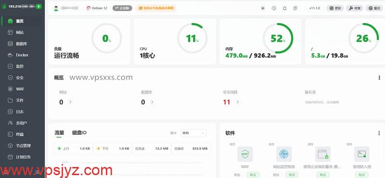Viewport: 385px width, 178px height.
Task: Click the 计划任务 calendar icon in sidebar
Action: point(10,157)
